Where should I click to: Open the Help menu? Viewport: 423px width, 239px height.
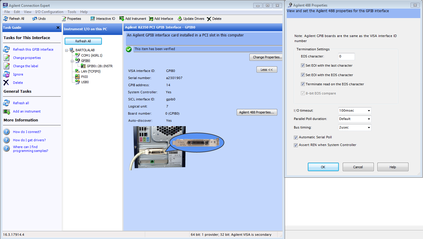tap(84, 12)
